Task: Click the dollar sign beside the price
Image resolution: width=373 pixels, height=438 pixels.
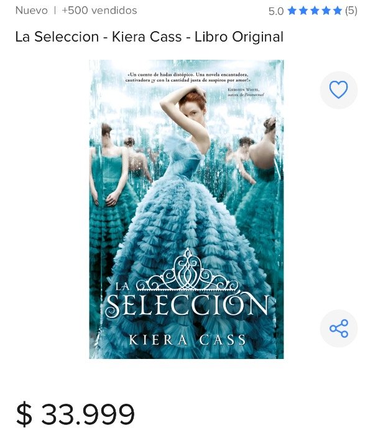Action: (24, 414)
